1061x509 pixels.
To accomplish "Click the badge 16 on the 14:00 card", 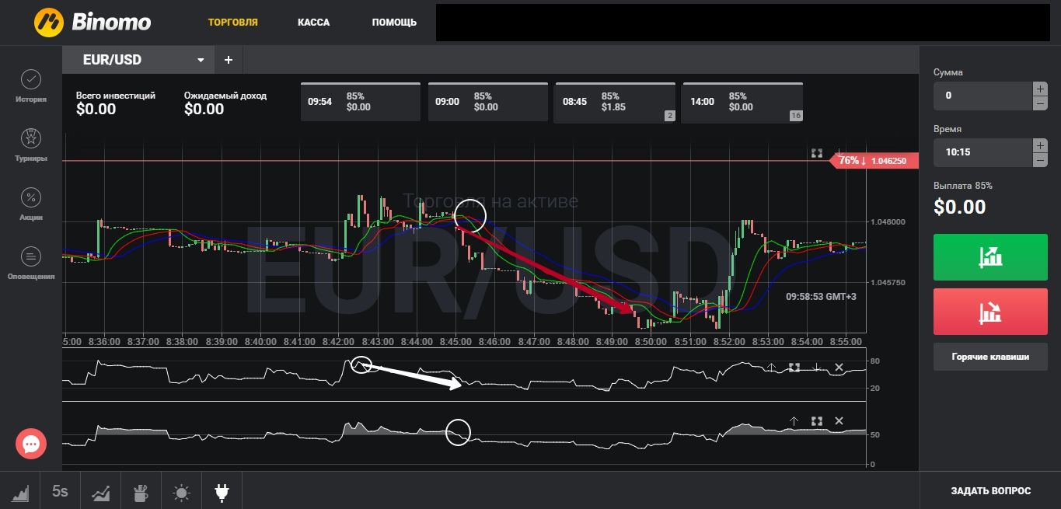I will pyautogui.click(x=795, y=116).
